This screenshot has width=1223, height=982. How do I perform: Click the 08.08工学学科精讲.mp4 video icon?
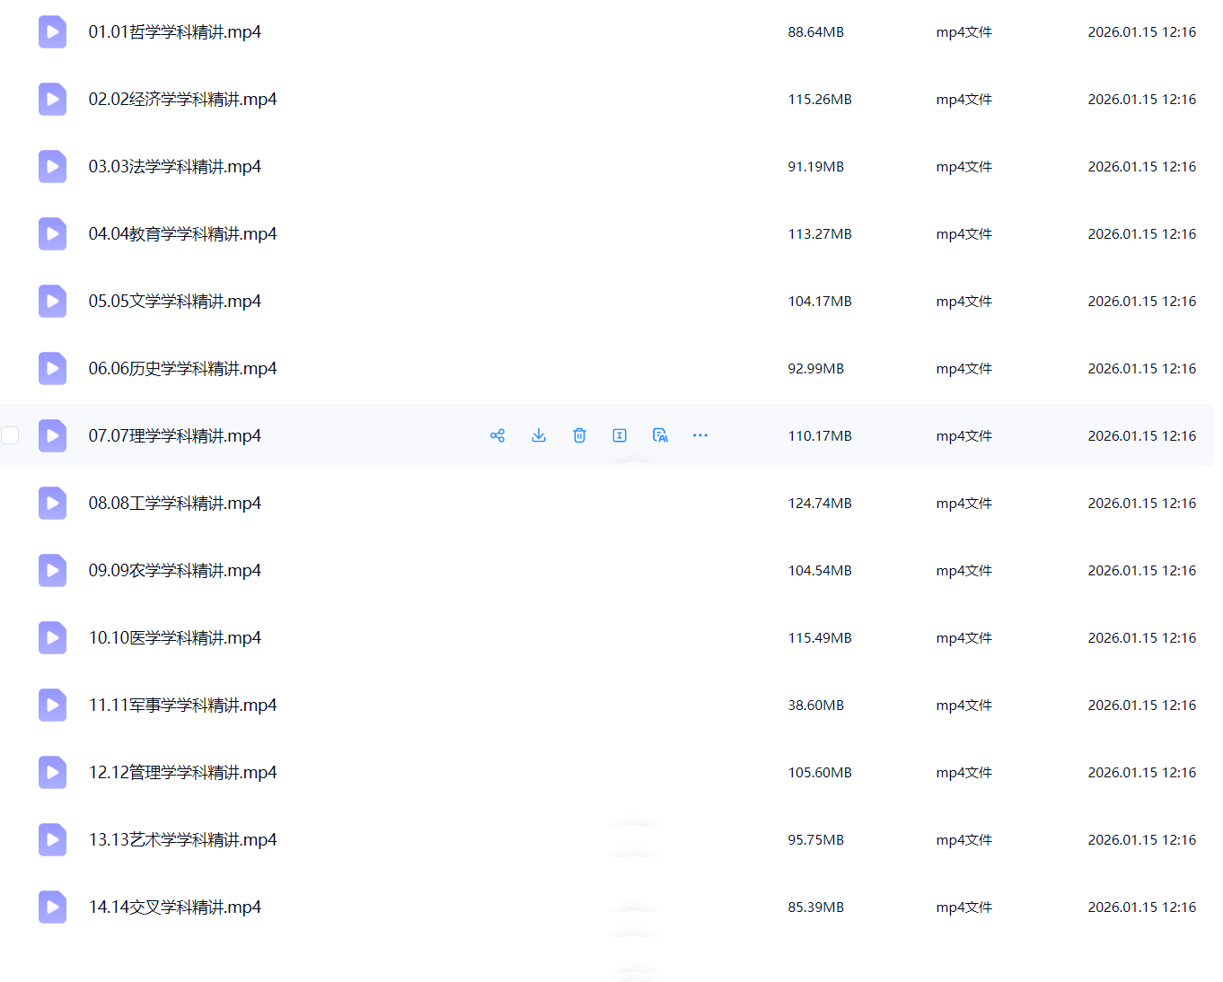tap(52, 504)
